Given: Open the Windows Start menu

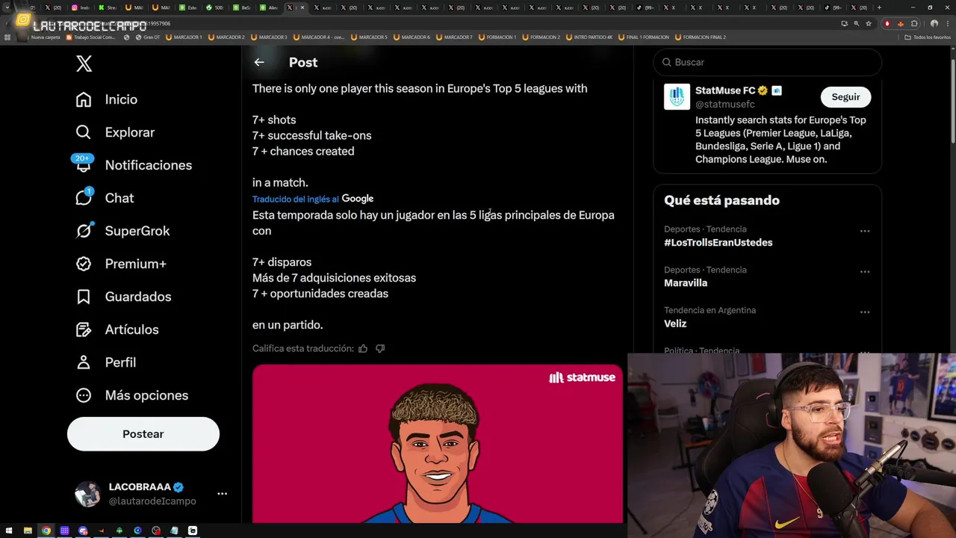Looking at the screenshot, I should pos(9,531).
